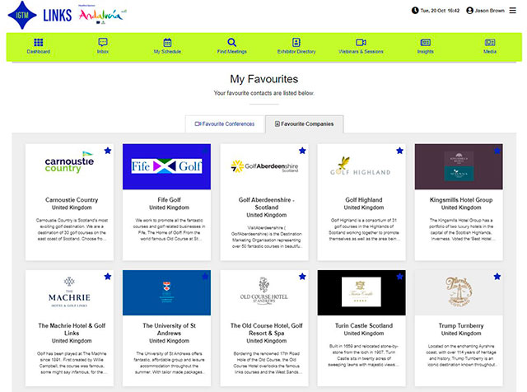Click the Machrie logo thumbnail
This screenshot has height=392, width=527.
(x=69, y=292)
